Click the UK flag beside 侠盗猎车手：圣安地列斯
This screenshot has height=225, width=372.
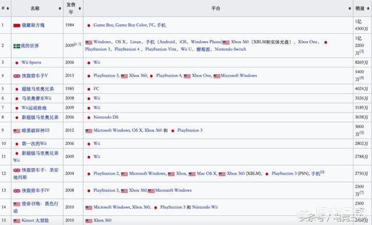pos(17,170)
